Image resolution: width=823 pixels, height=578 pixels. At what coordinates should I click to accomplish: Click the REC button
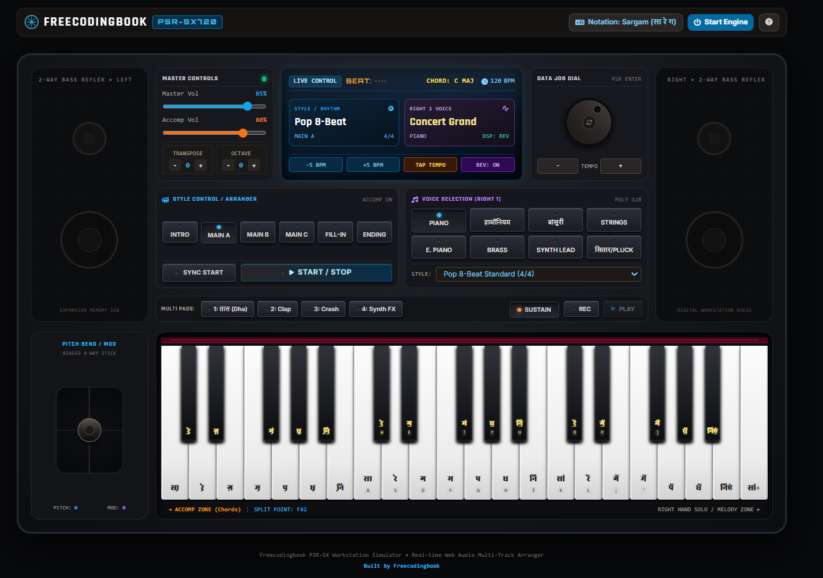(x=581, y=309)
